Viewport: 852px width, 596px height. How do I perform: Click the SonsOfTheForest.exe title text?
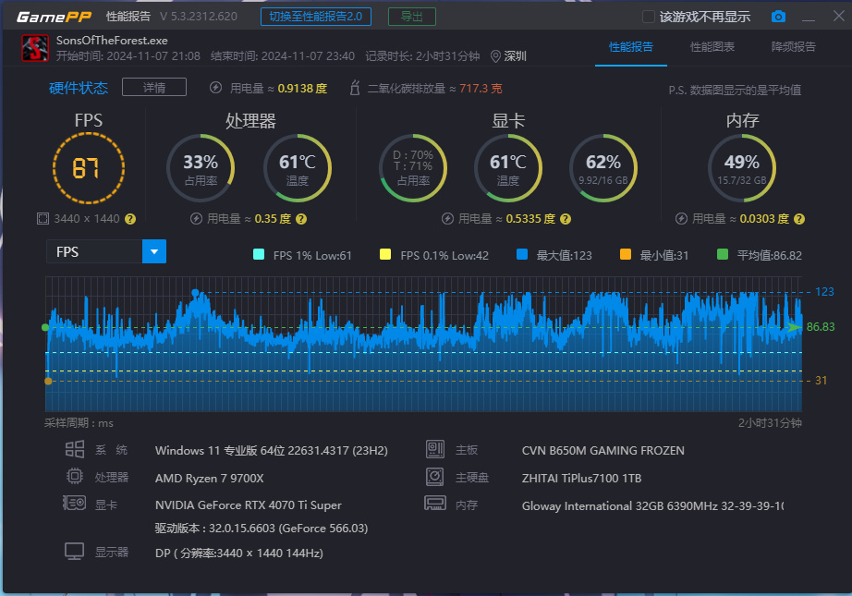112,41
